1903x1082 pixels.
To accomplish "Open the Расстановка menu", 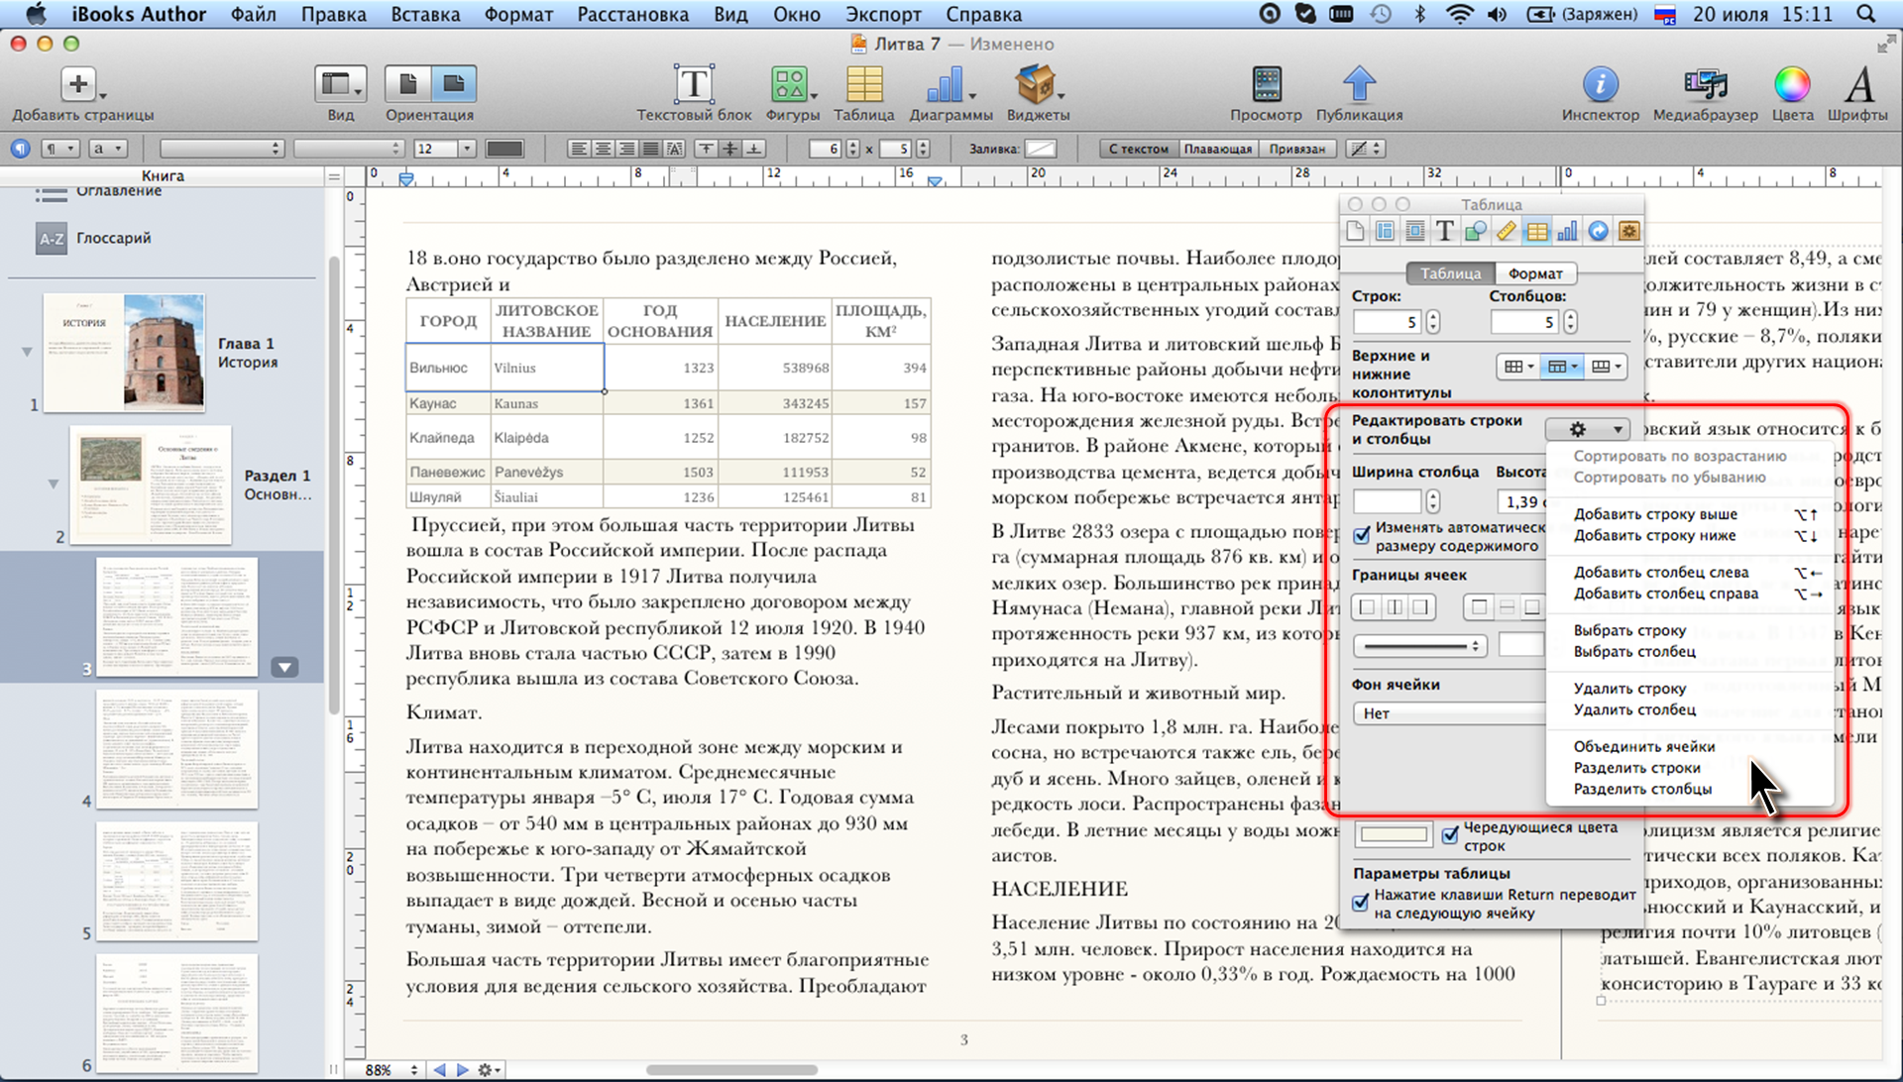I will click(x=632, y=14).
